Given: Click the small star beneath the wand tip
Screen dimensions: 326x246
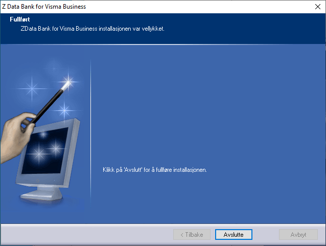Looking at the screenshot, I should click(64, 109).
